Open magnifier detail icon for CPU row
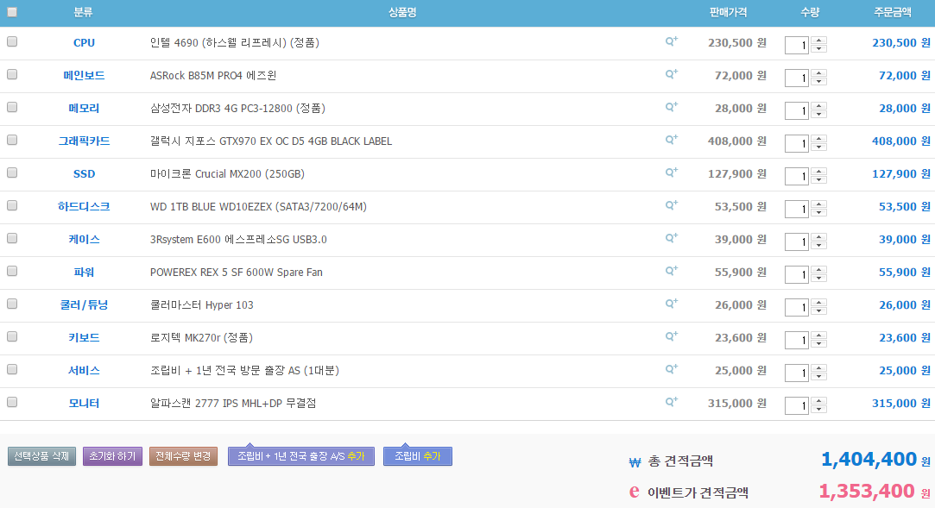935x508 pixels. pyautogui.click(x=672, y=41)
